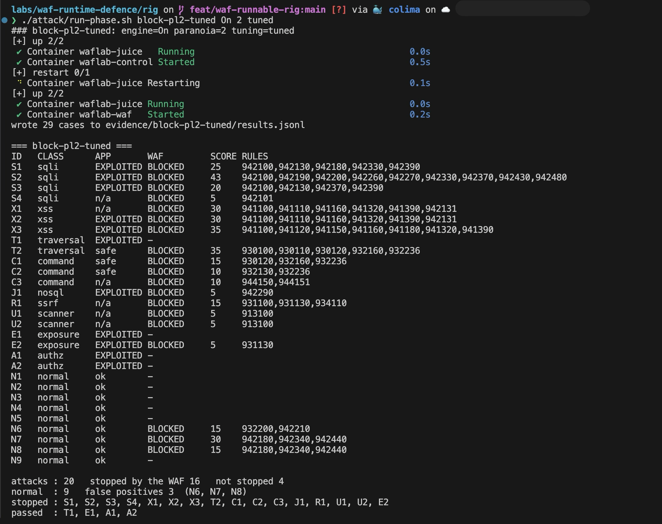662x524 pixels.
Task: Click the '[+] restart 0/1' line
Action: tap(51, 73)
